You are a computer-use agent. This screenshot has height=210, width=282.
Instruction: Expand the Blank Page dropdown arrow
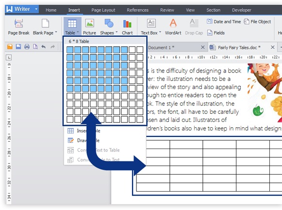[x=56, y=32]
